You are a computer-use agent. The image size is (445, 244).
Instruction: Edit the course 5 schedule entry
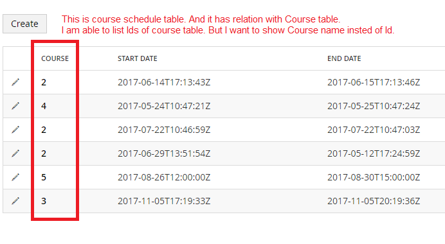15,177
